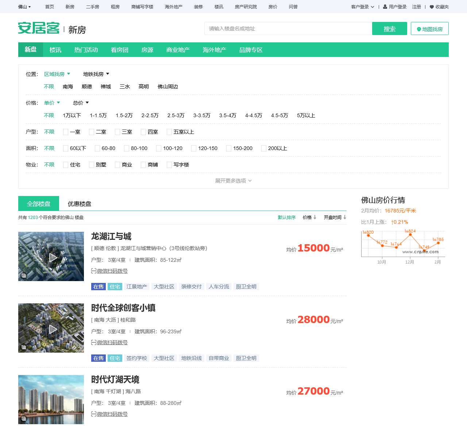Image resolution: width=467 pixels, height=426 pixels.
Task: Click the Anjuke logo
Action: [x=39, y=28]
